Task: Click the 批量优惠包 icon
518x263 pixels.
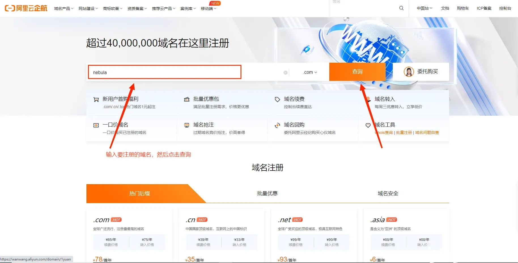Action: click(187, 99)
